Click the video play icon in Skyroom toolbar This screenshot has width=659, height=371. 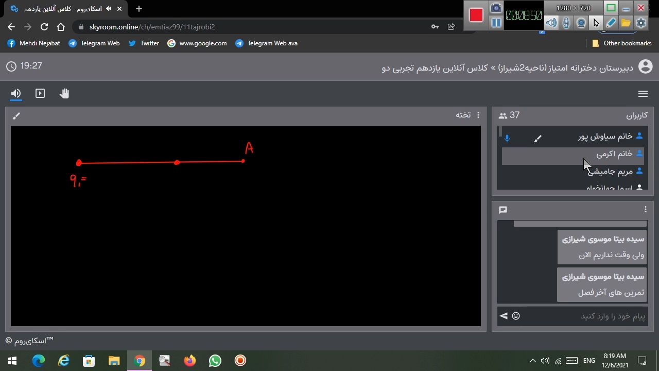pyautogui.click(x=40, y=93)
